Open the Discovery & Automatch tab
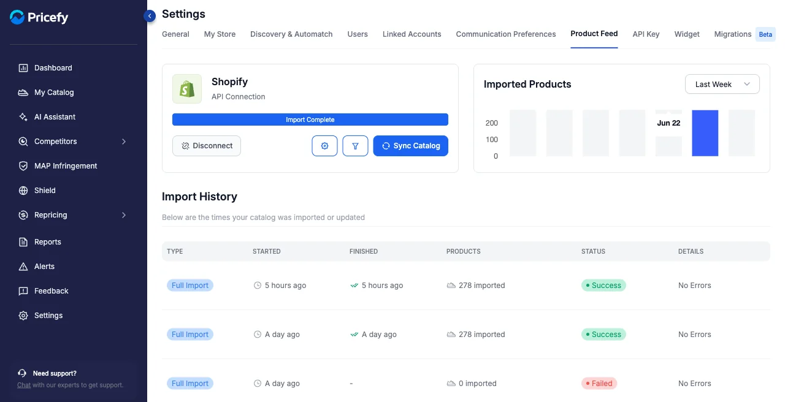This screenshot has width=785, height=402. 291,34
